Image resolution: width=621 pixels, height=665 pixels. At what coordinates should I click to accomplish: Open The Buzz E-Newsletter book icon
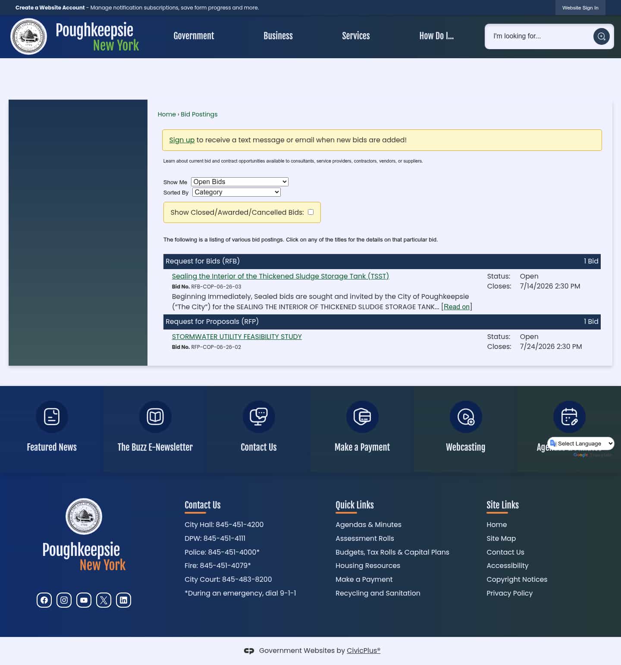[x=155, y=417]
